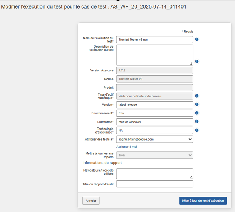Open the Mettre à jour les axe Reports dropdown
This screenshot has height=212, width=235.
154,155
